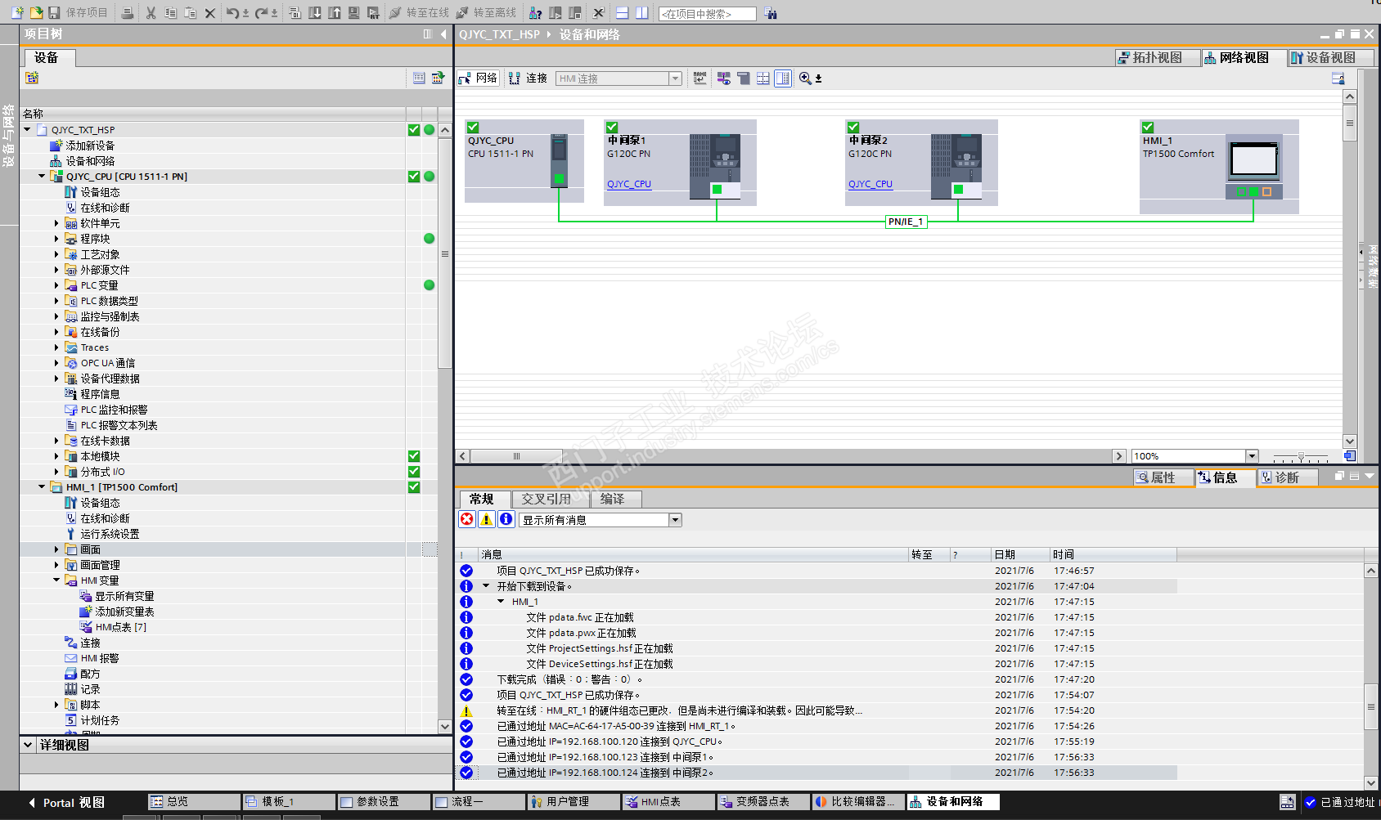
Task: Open the 变频器点表 editor in the bottom bar
Action: [763, 802]
